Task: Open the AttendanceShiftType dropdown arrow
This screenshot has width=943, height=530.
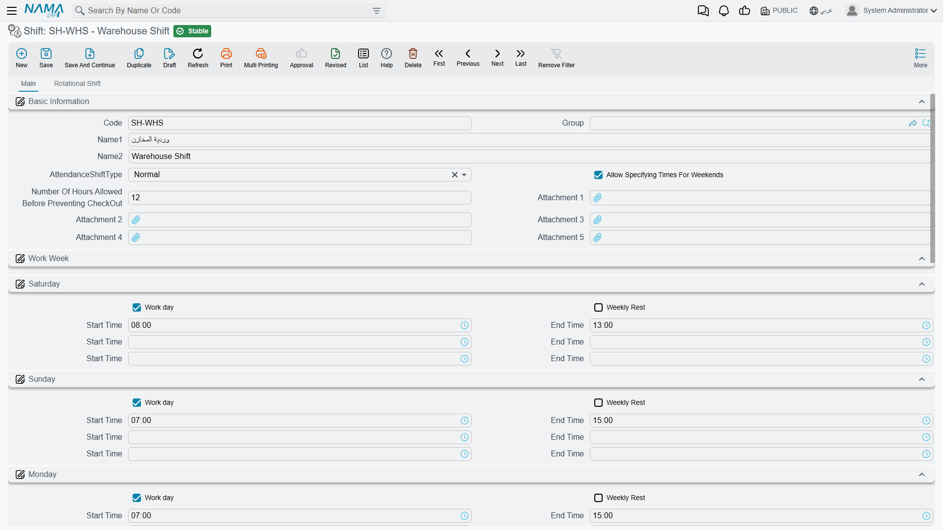Action: coord(464,175)
